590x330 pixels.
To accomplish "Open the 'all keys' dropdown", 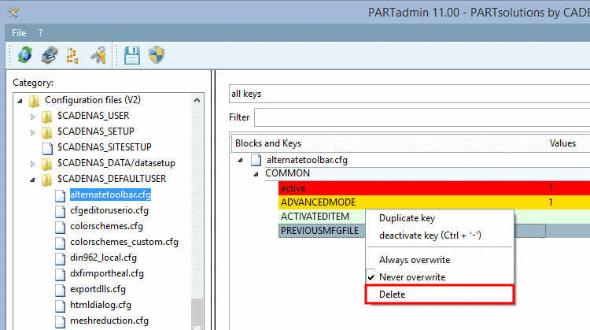I will click(409, 94).
